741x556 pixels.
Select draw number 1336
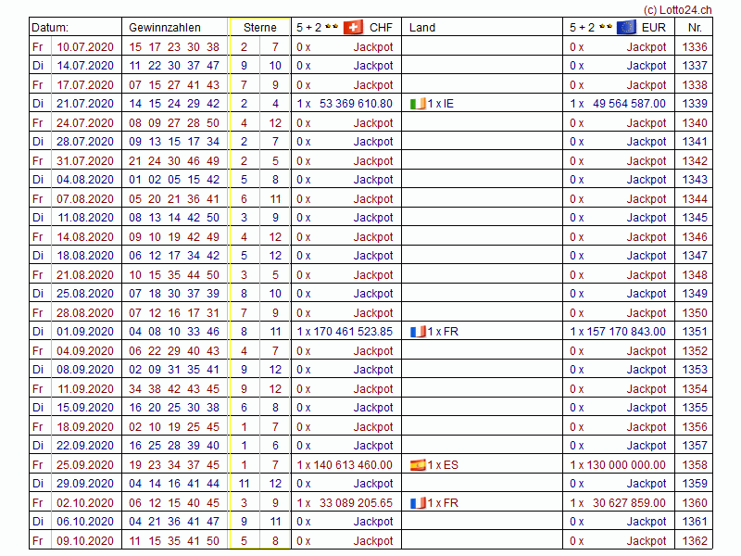click(694, 46)
